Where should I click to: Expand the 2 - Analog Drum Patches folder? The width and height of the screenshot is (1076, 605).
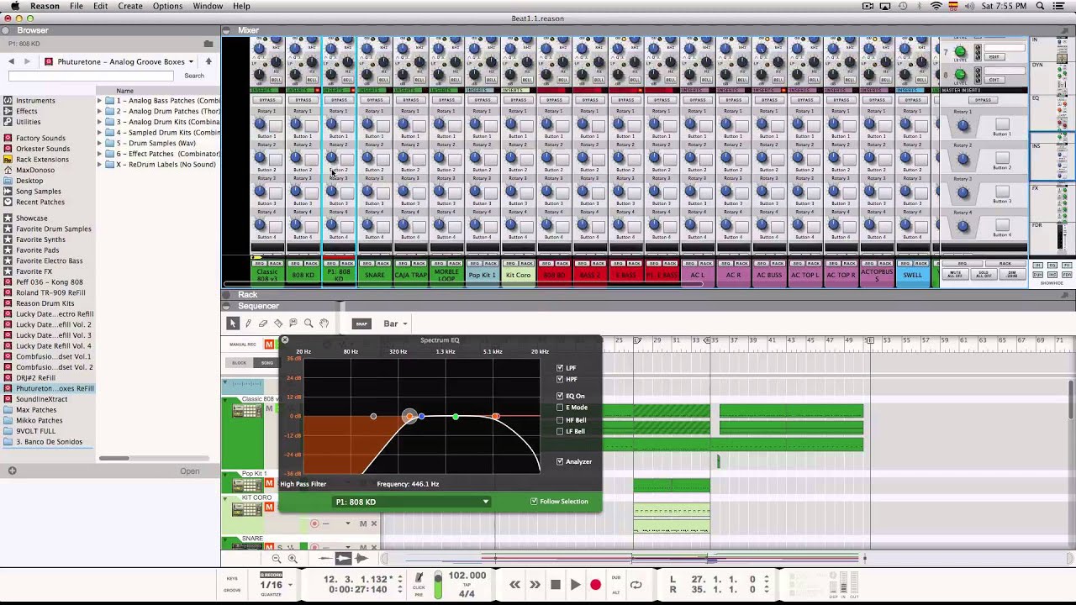coord(98,111)
